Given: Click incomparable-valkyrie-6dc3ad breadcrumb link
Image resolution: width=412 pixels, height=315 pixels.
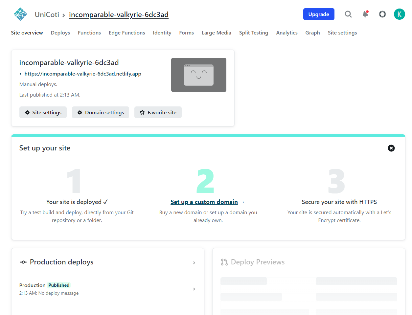Looking at the screenshot, I should [119, 14].
